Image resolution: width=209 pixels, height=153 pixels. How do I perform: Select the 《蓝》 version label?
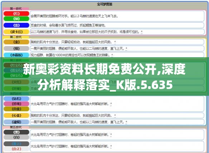16,25
